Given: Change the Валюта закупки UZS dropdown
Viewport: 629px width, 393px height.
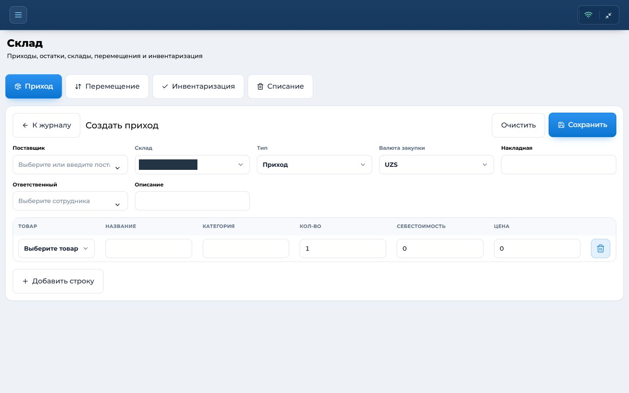Looking at the screenshot, I should (436, 165).
